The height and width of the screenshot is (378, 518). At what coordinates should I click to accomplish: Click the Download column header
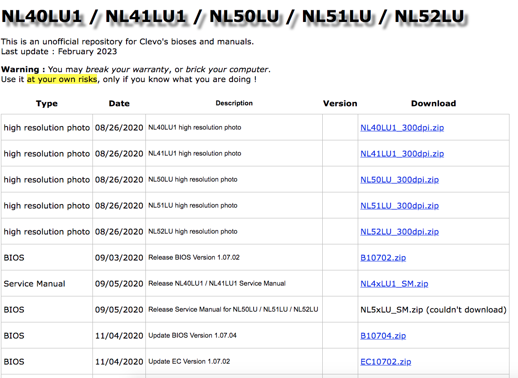434,104
